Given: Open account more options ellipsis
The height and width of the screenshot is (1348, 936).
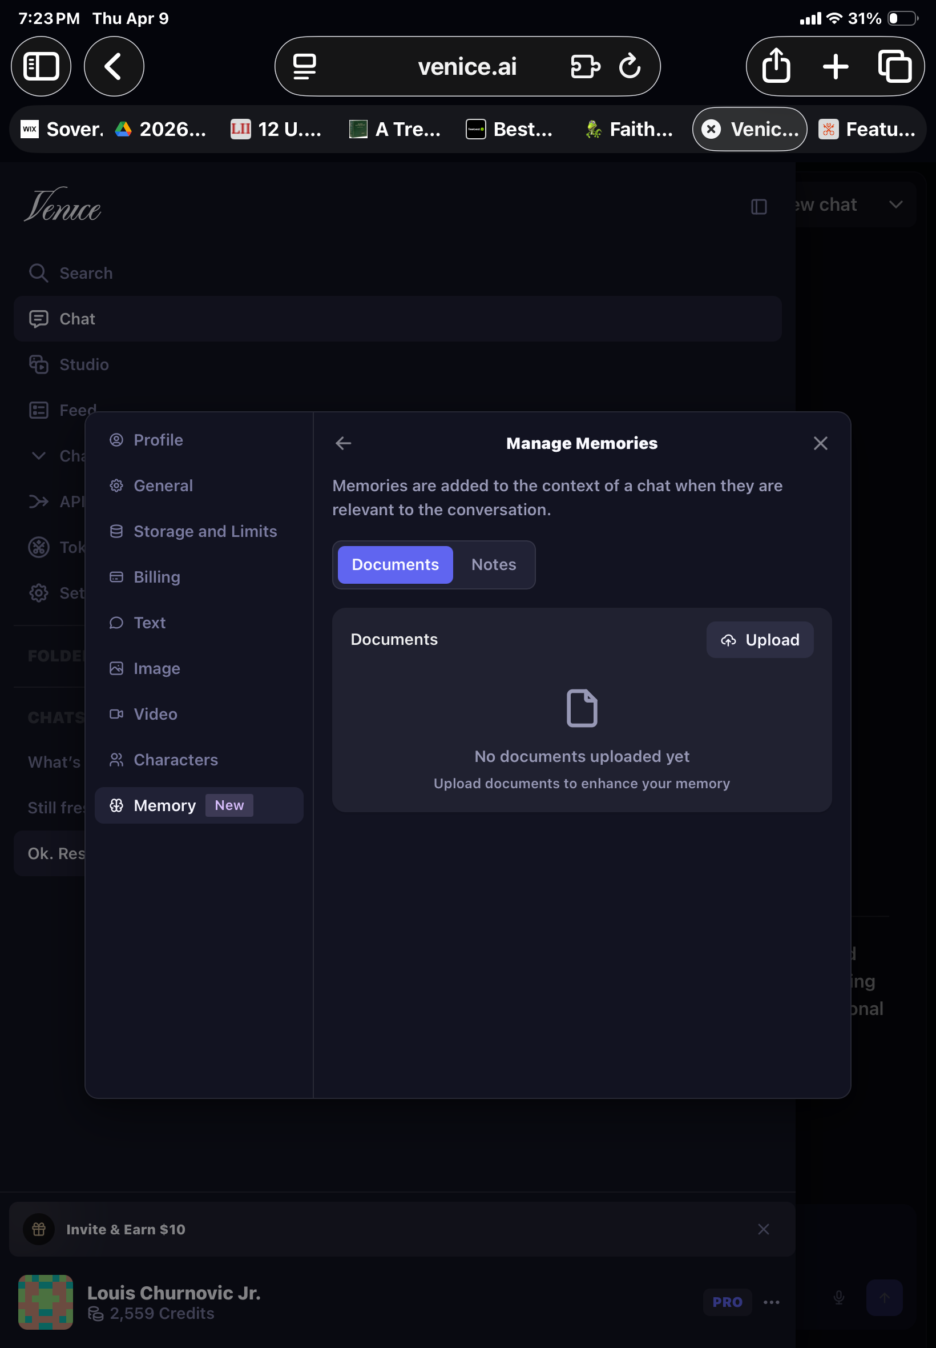Looking at the screenshot, I should (x=771, y=1302).
